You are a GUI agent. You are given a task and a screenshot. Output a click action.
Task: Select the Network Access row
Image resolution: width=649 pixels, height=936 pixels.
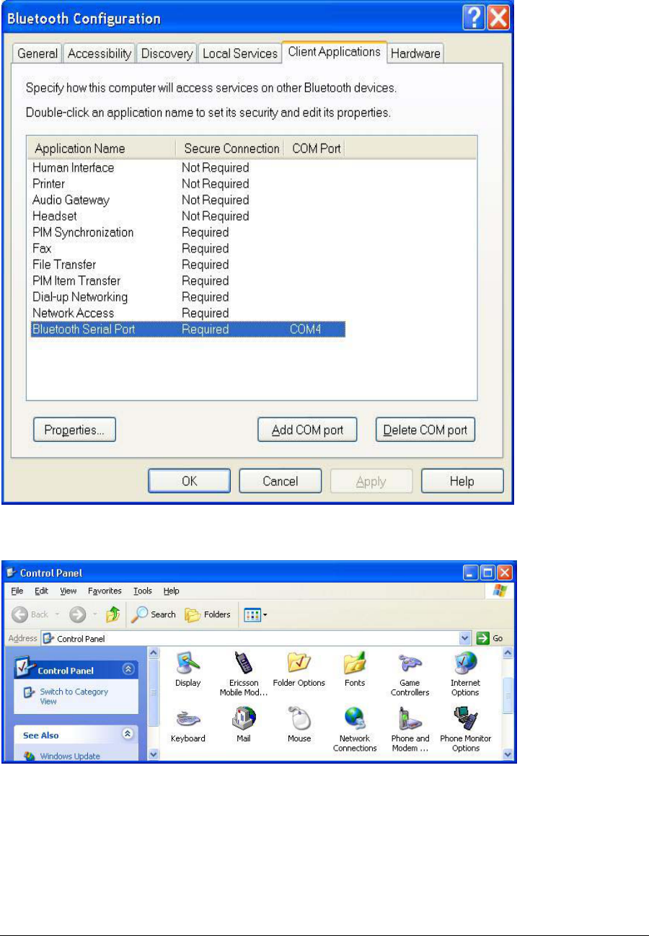click(187, 314)
